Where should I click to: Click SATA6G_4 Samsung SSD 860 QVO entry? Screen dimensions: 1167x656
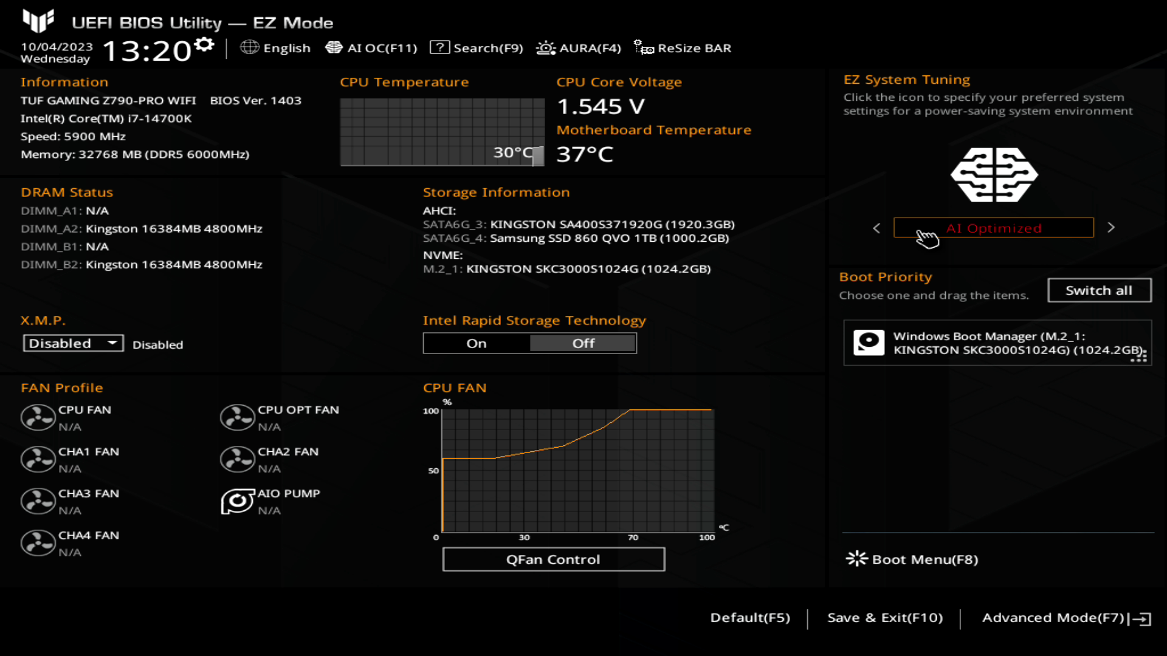576,239
